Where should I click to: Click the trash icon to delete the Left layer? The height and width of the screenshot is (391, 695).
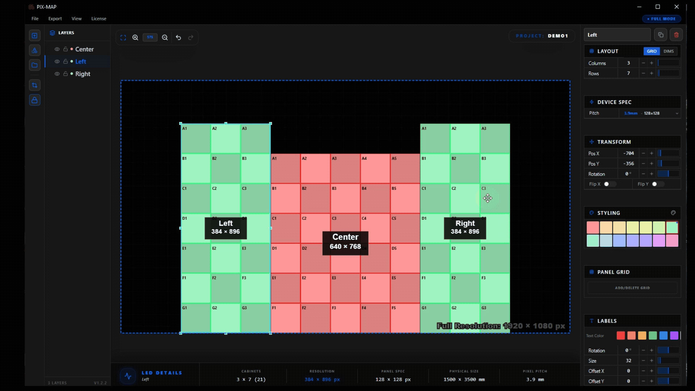pos(676,34)
